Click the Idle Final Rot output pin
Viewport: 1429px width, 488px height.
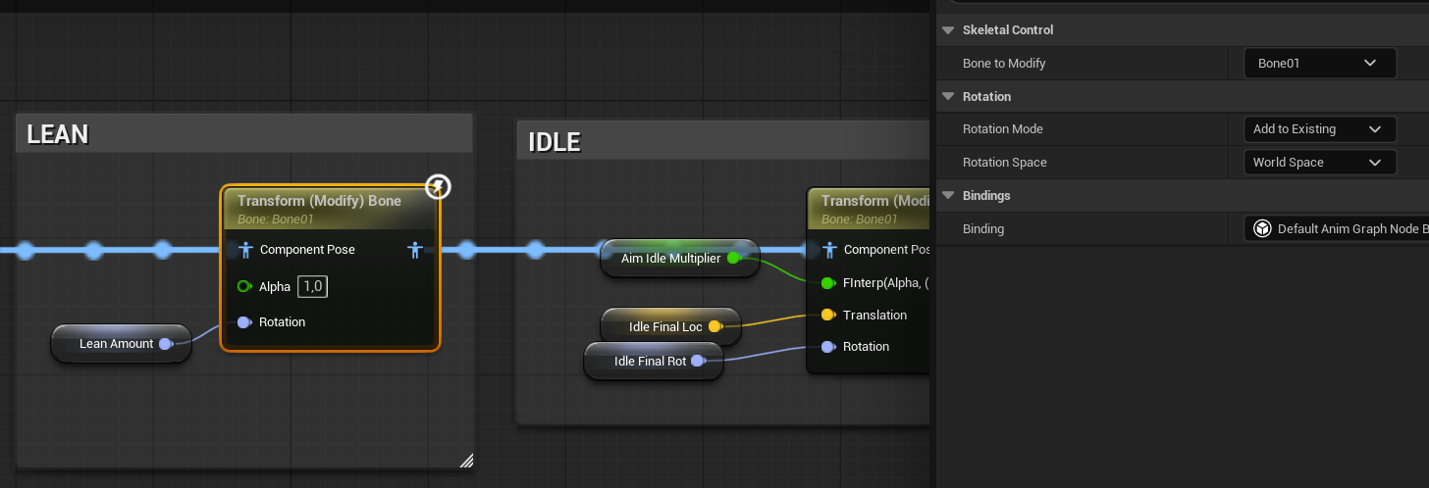pos(698,361)
